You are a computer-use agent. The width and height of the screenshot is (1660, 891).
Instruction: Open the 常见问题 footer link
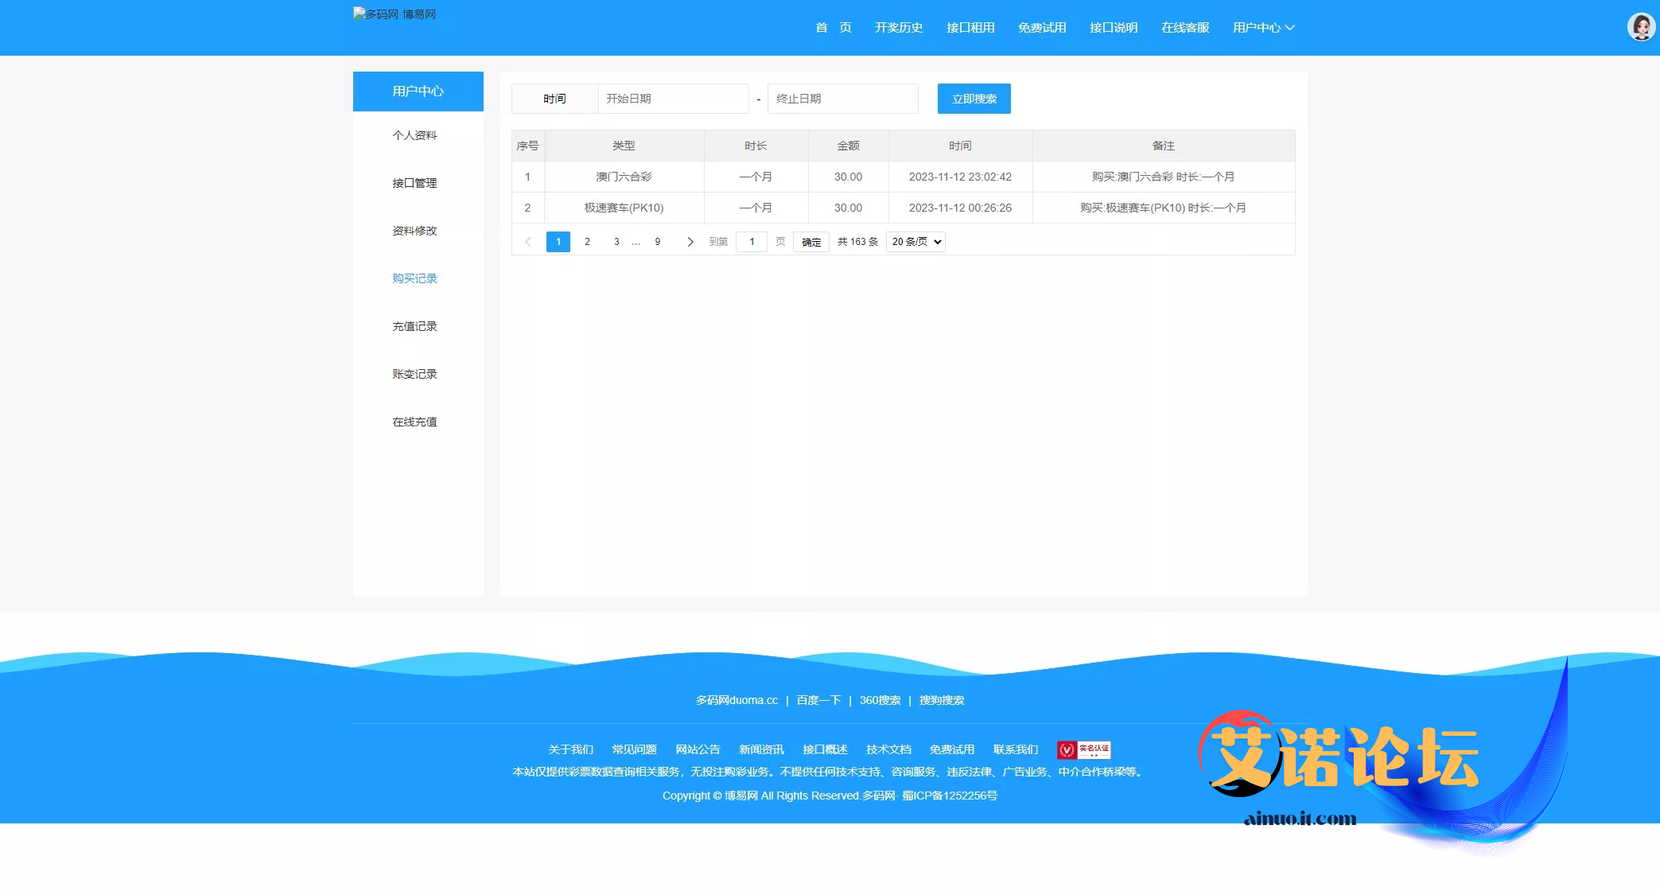(634, 749)
